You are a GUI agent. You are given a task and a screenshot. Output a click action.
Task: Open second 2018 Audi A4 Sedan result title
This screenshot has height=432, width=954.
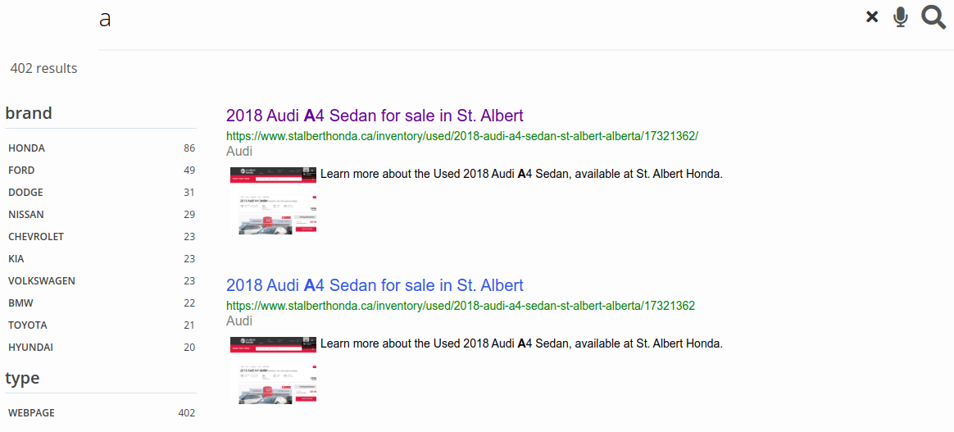[375, 285]
